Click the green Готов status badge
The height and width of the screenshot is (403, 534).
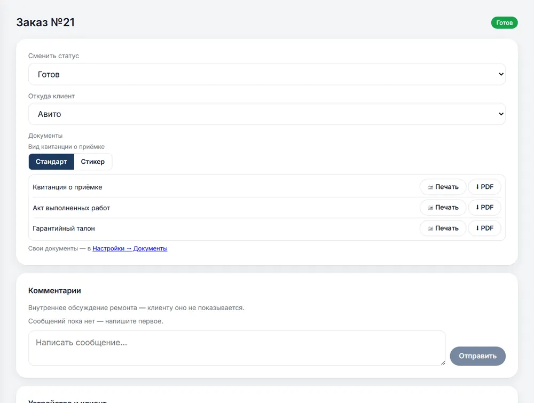click(505, 23)
